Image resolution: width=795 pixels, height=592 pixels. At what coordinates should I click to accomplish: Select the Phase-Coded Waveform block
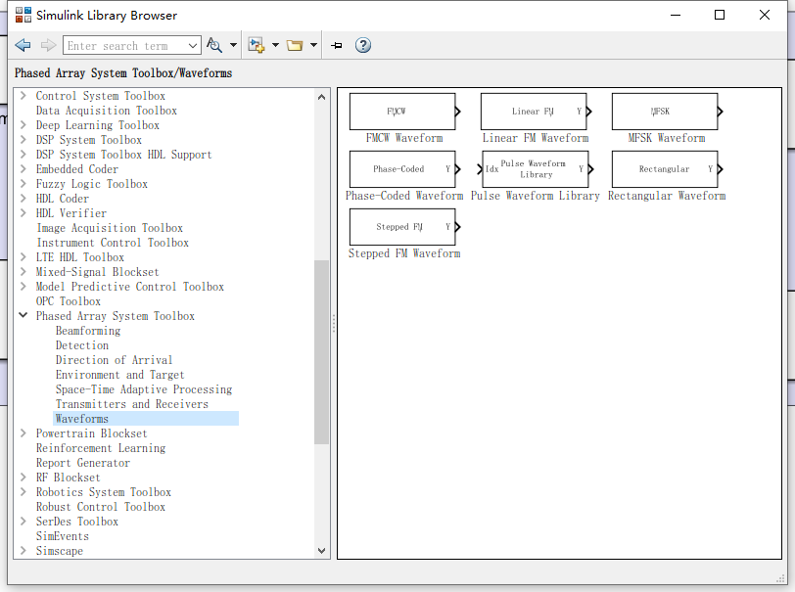pyautogui.click(x=404, y=168)
